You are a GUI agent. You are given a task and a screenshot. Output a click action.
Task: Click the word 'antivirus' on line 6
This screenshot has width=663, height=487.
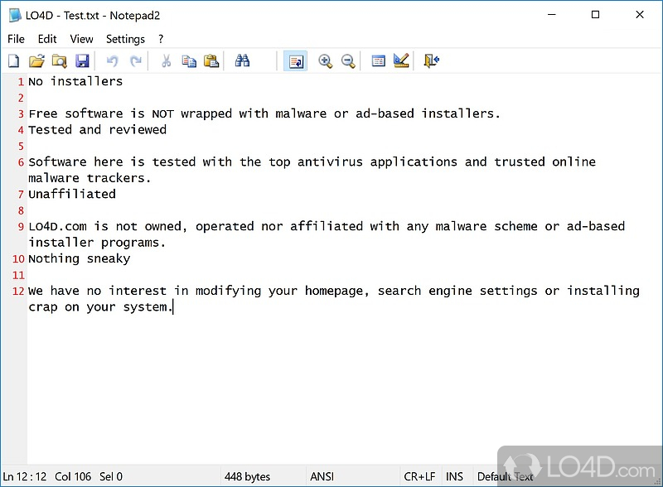point(330,162)
